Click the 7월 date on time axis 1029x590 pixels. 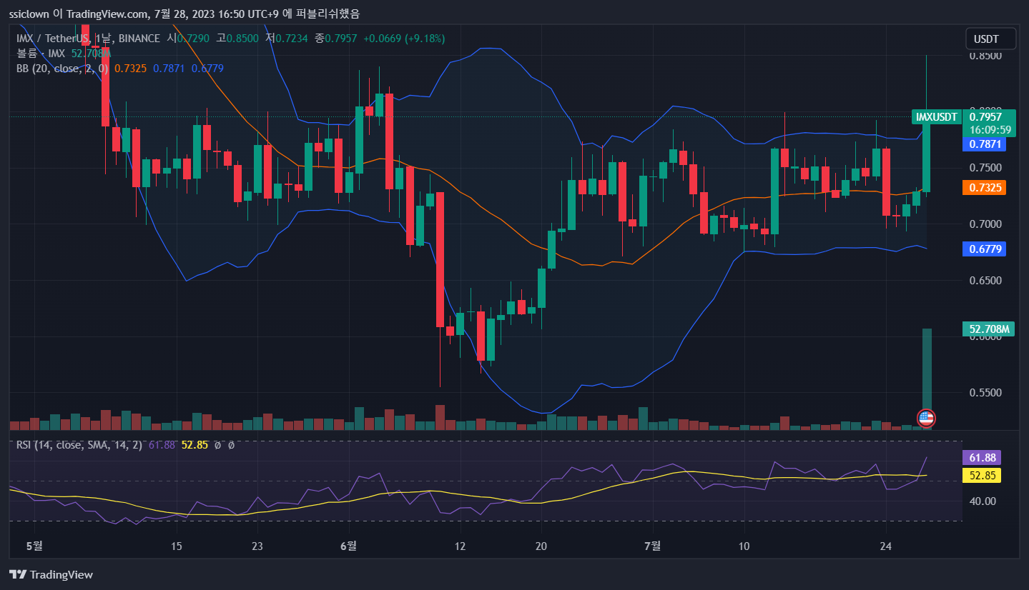[x=652, y=546]
